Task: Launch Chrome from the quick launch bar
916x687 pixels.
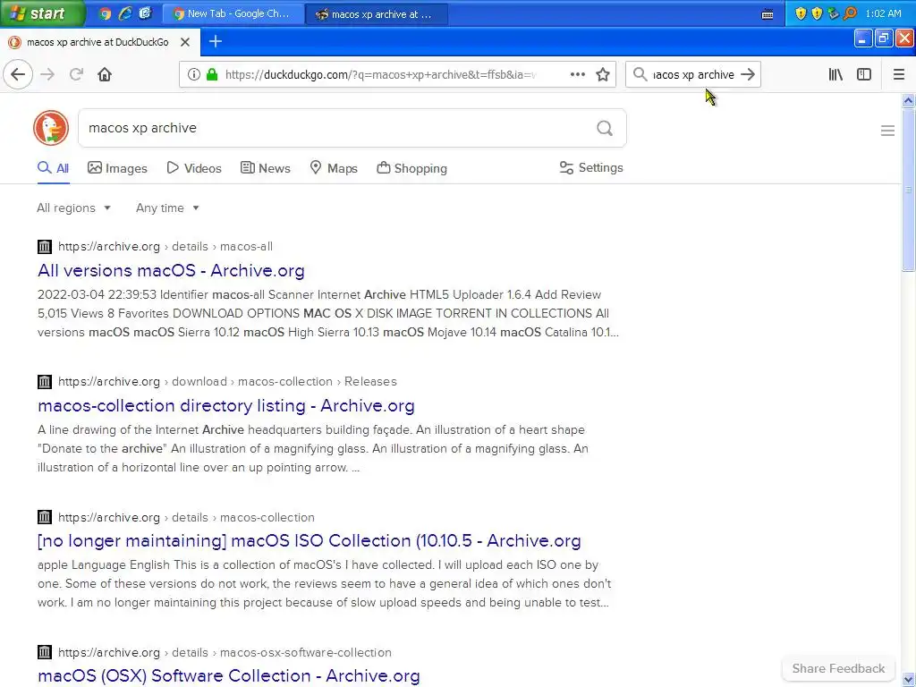Action: point(106,13)
